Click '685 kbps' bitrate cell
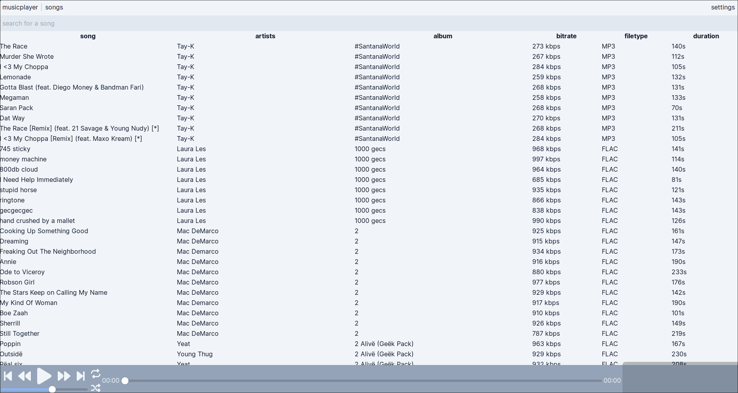Image resolution: width=738 pixels, height=393 pixels. (547, 180)
